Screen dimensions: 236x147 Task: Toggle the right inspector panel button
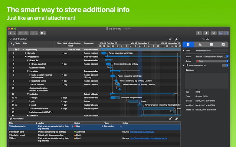pos(226,33)
